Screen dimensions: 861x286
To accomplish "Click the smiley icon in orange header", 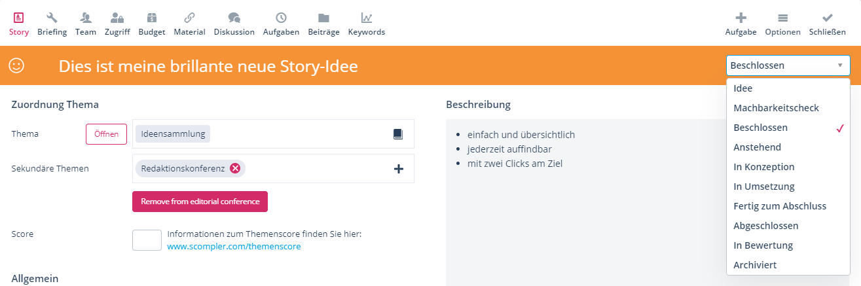I will click(16, 65).
